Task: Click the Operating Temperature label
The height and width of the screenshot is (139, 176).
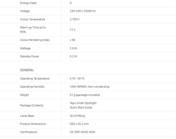Action: coord(34,79)
